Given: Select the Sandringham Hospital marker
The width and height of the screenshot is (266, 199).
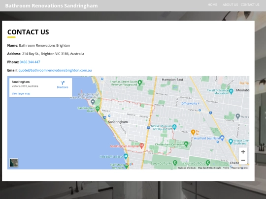Looking at the screenshot, I should pyautogui.click(x=142, y=145).
